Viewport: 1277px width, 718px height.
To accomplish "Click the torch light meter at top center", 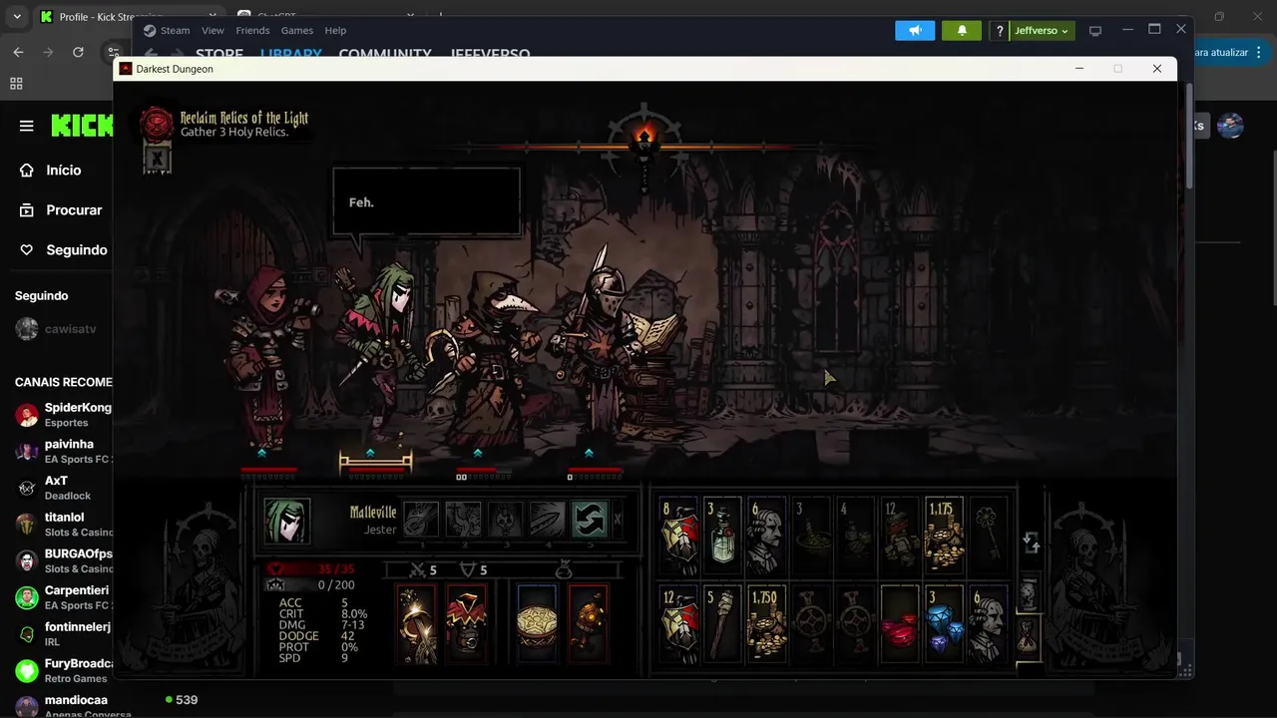I will click(x=644, y=140).
